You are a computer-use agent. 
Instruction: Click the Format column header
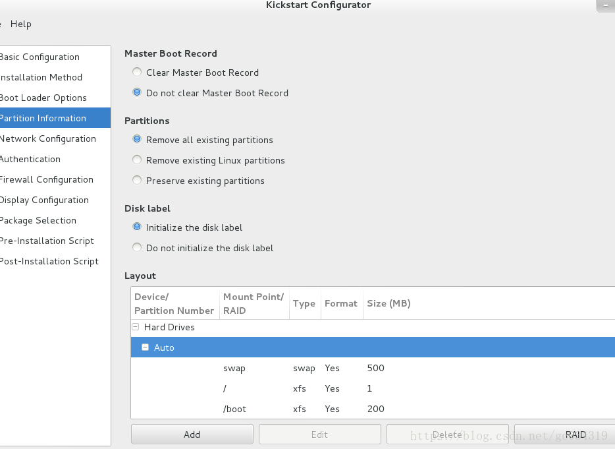click(x=342, y=303)
